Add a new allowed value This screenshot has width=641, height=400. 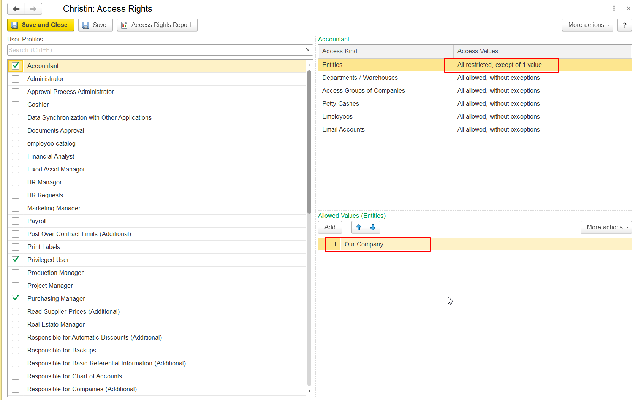tap(329, 227)
